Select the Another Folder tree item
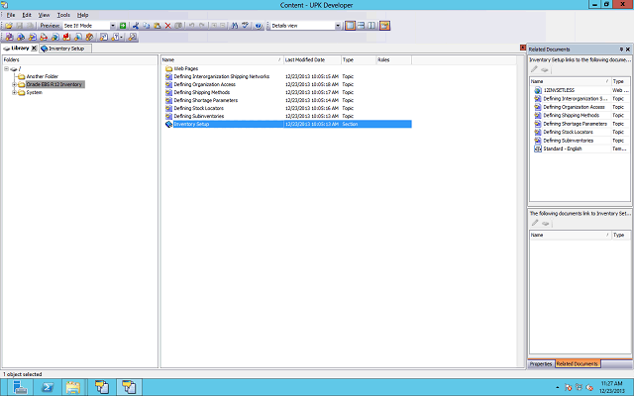 (x=41, y=76)
